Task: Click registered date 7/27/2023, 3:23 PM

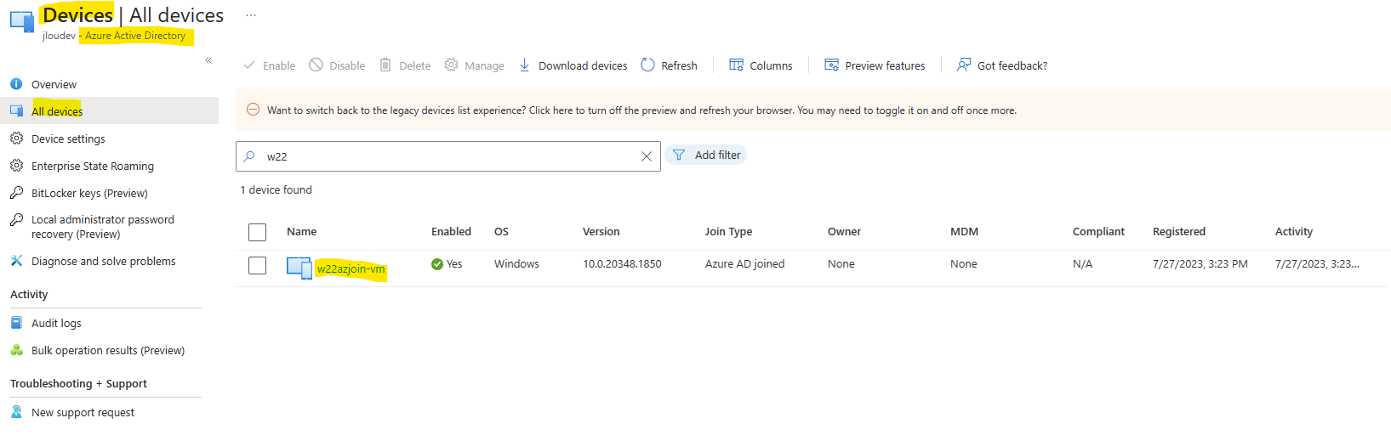Action: coord(1200,264)
